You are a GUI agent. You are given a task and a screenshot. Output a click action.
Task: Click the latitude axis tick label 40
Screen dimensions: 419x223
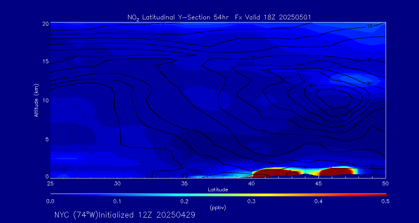pos(251,184)
